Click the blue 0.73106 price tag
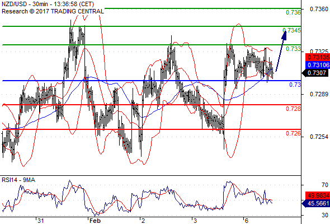The height and width of the screenshot is (224, 330). click(x=317, y=65)
